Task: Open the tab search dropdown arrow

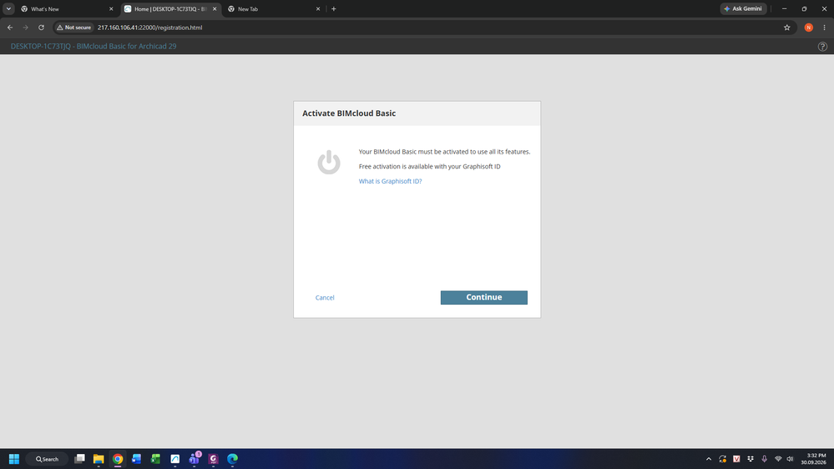Action: (8, 9)
